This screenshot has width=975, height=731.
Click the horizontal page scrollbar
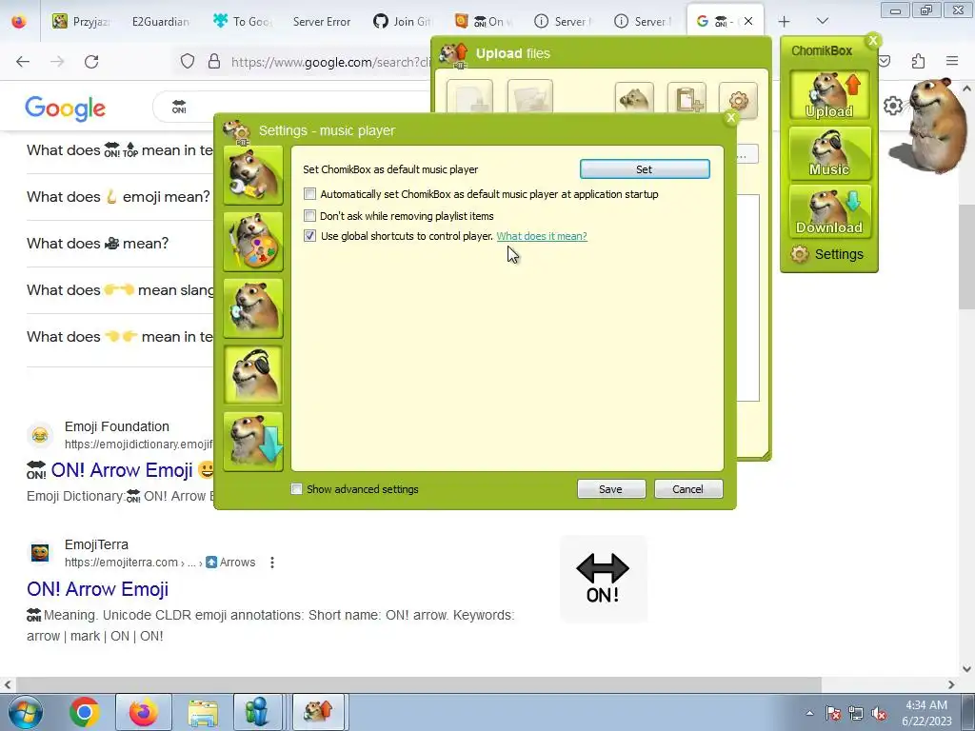tap(417, 684)
